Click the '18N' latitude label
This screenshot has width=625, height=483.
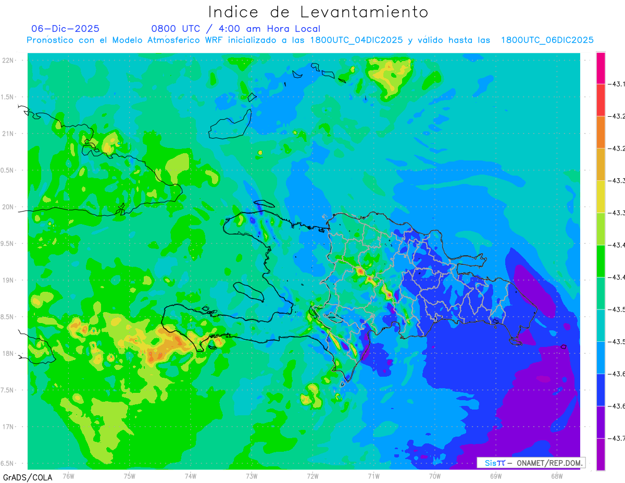pos(9,353)
